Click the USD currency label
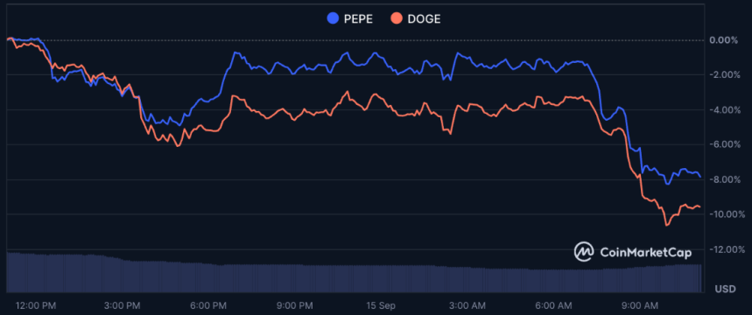Image resolution: width=752 pixels, height=315 pixels. [726, 289]
